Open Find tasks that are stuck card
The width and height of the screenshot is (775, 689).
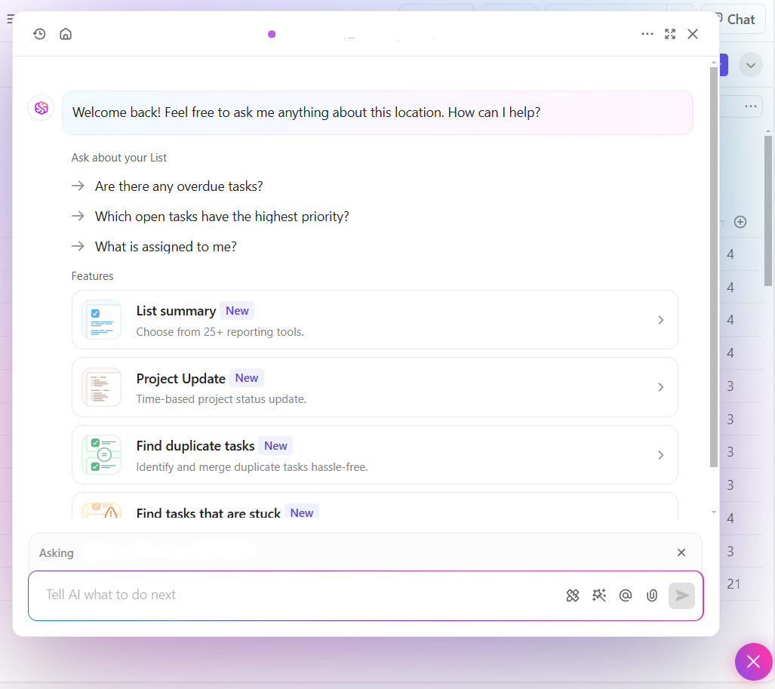[x=374, y=506]
